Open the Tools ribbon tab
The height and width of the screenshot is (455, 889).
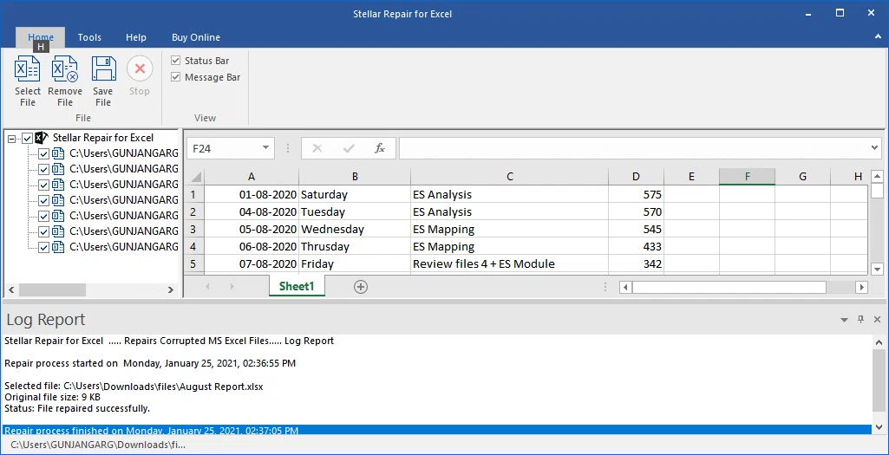pos(89,37)
